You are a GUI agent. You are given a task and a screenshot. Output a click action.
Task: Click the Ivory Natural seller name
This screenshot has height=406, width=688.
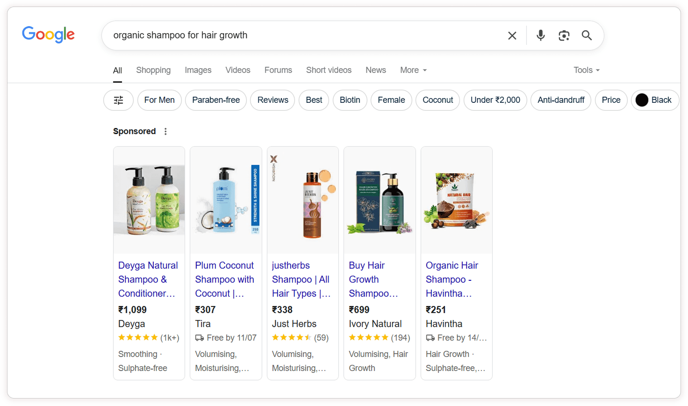[x=375, y=324]
